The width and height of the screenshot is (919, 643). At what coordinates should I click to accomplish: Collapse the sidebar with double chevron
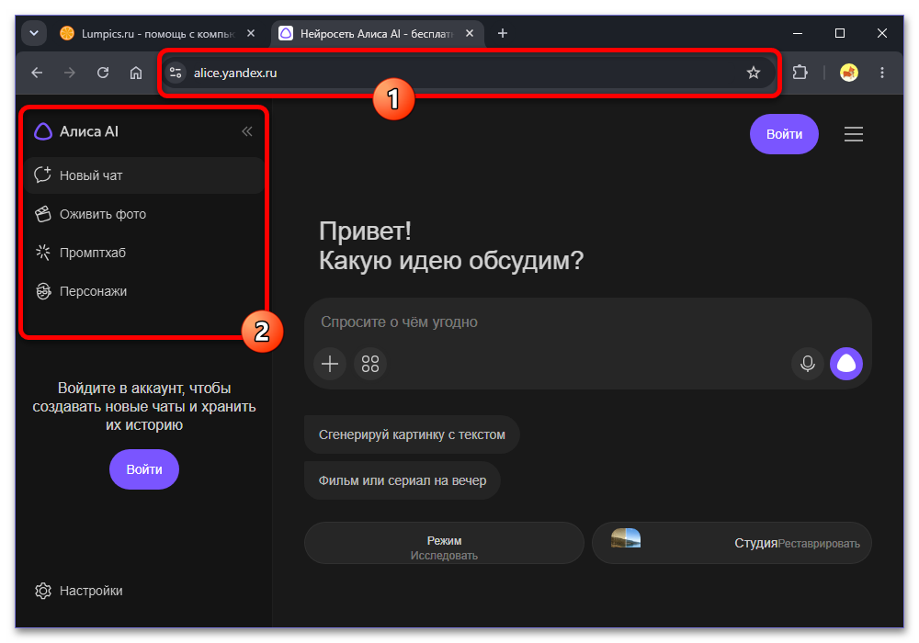(246, 131)
